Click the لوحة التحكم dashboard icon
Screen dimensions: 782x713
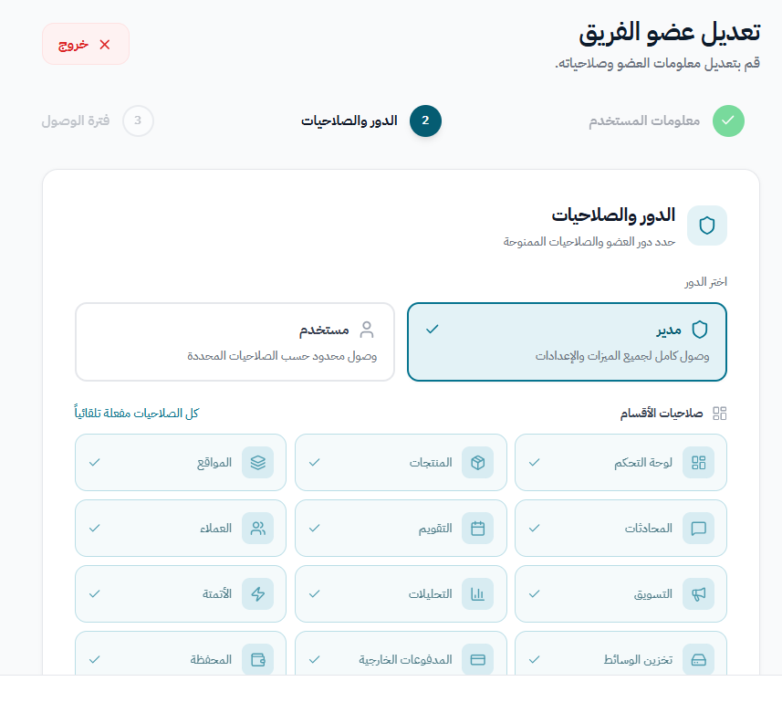[x=698, y=463]
